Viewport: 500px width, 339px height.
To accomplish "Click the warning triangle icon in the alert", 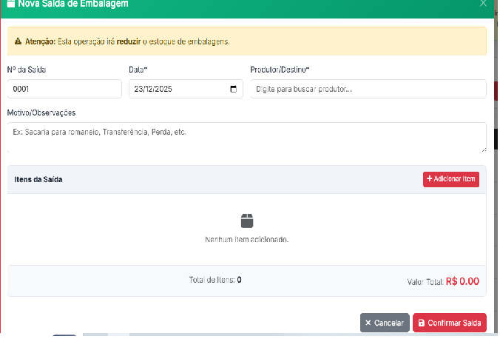I will tap(18, 41).
